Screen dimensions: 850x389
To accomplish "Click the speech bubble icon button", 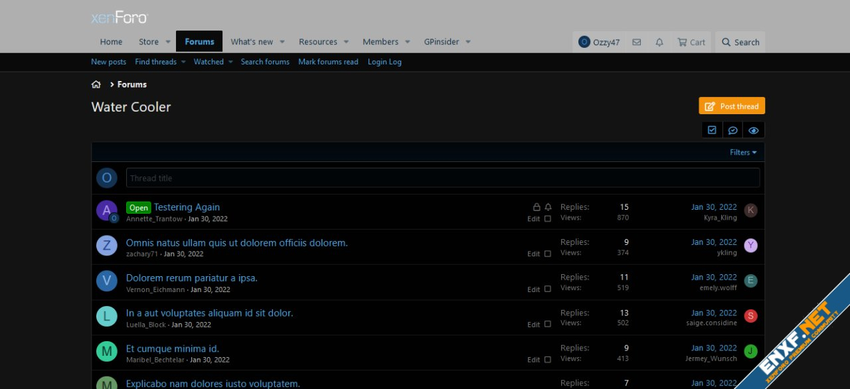I will (x=732, y=130).
